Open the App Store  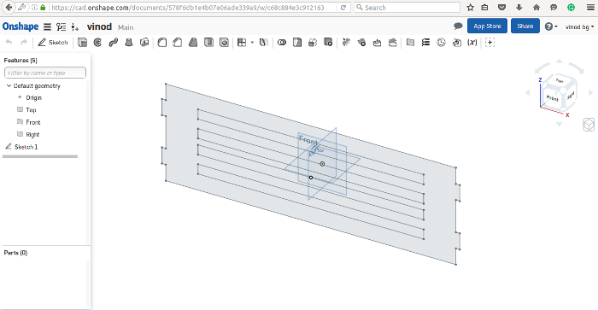(487, 26)
